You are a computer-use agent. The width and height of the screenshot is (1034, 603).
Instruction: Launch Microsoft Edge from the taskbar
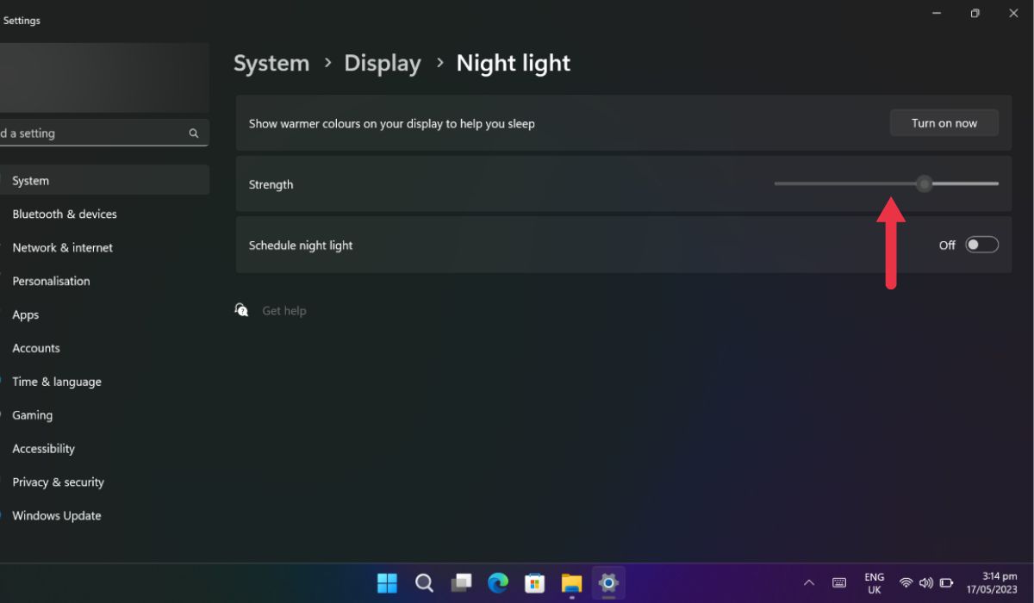coord(497,583)
